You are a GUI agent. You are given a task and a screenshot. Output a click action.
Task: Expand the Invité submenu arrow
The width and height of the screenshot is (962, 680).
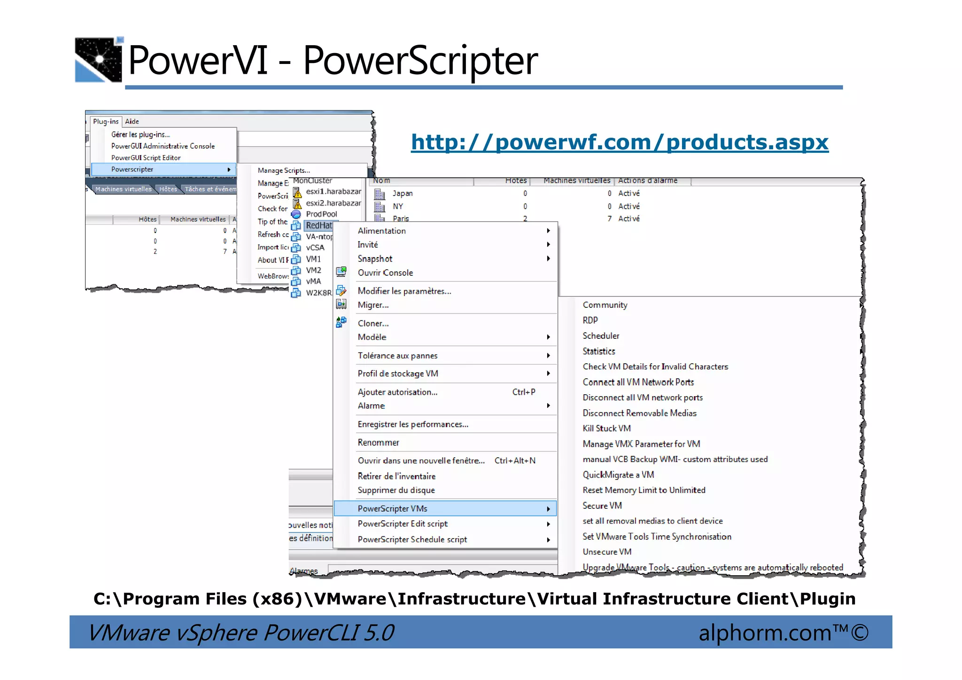pos(548,244)
